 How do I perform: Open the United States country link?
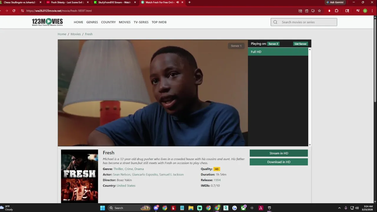coord(126,186)
